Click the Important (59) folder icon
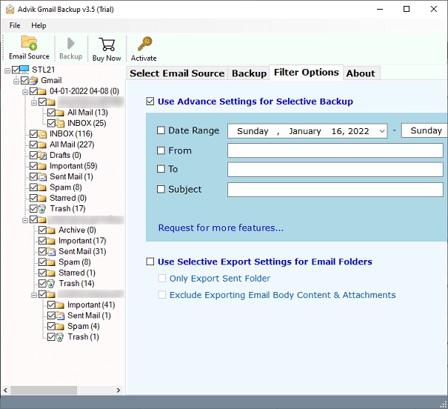Viewport: 448px width, 409px height. (42, 166)
